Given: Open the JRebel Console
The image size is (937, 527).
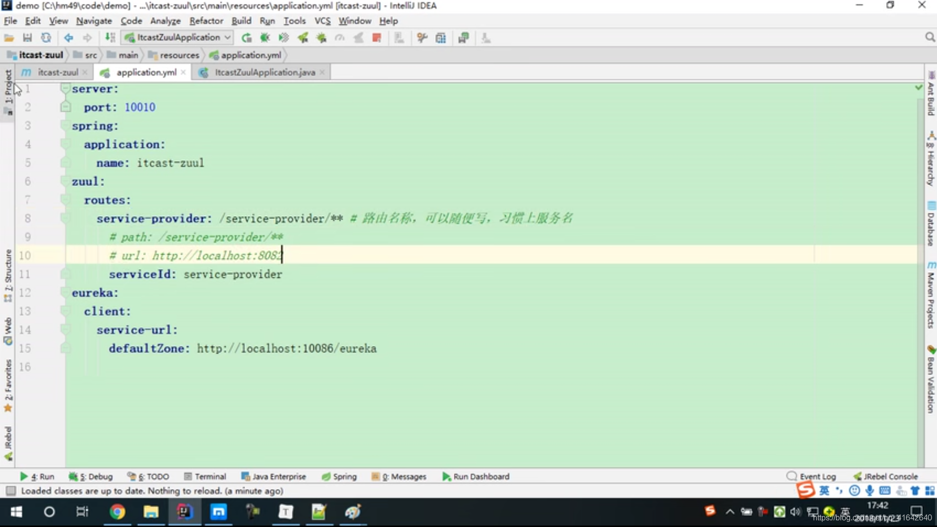Looking at the screenshot, I should pyautogui.click(x=885, y=477).
